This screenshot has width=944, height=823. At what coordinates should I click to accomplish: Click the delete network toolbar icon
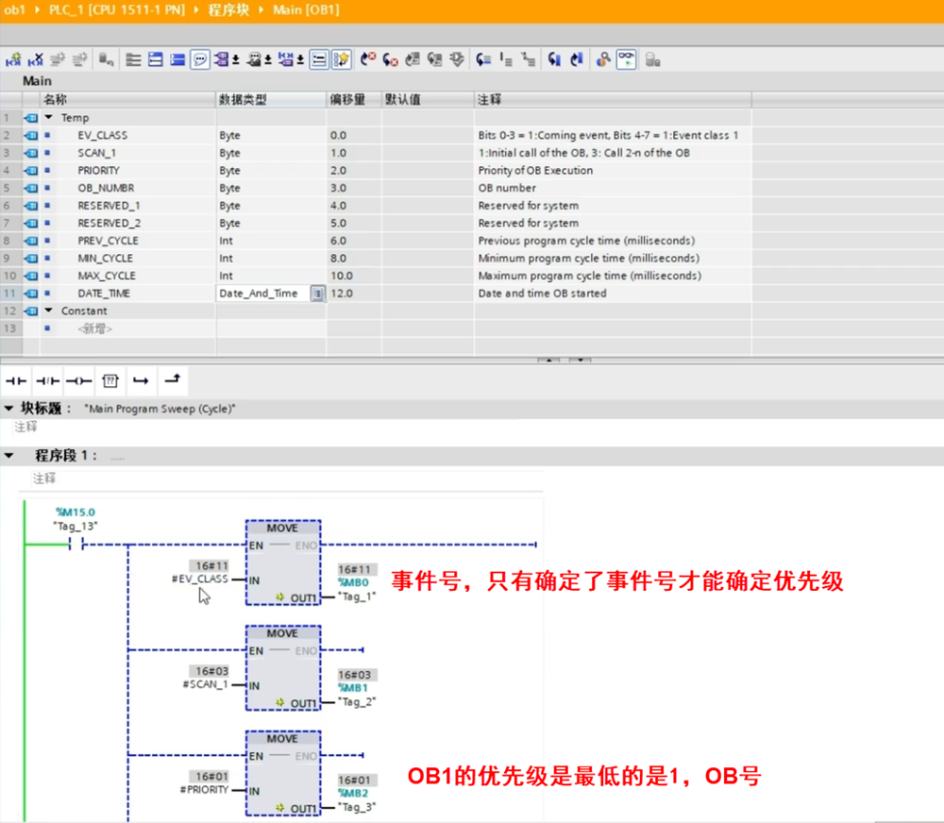coord(36,59)
